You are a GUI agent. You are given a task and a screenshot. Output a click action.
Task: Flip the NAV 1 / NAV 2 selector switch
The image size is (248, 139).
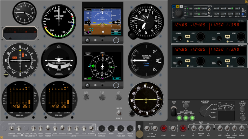pos(119,113)
